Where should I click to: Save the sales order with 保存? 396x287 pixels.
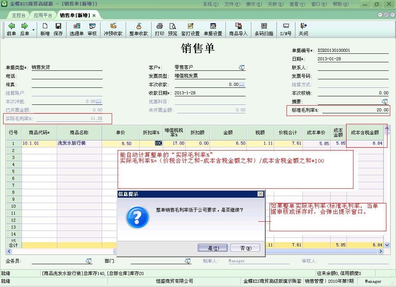pos(58,29)
